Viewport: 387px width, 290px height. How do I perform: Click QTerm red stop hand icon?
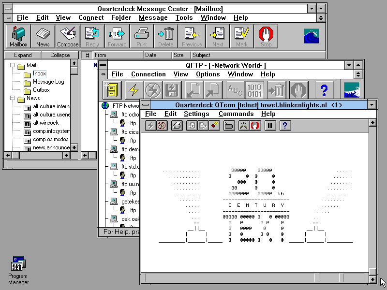point(255,126)
